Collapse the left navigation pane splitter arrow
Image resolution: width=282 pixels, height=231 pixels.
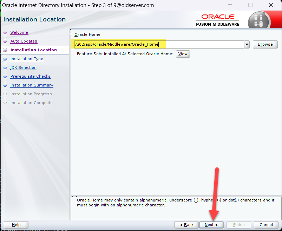pyautogui.click(x=71, y=30)
